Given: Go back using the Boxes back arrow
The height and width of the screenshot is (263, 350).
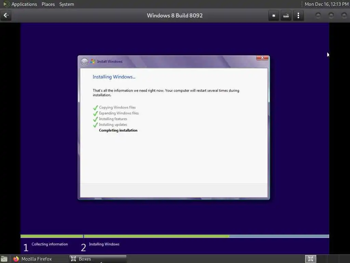Looking at the screenshot, I should (x=6, y=15).
